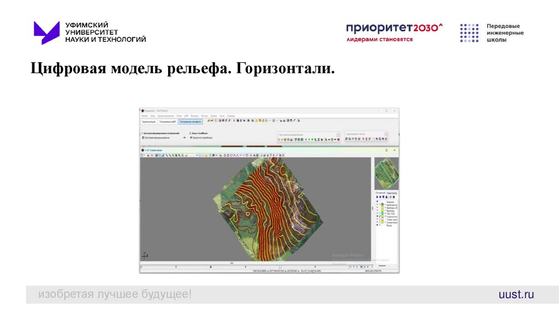This screenshot has height=313, width=559.
Task: Click the rightmost blue slider thumb below map
Action: tap(315, 266)
